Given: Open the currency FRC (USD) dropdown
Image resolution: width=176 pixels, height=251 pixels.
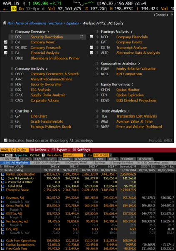Looking at the screenshot, I should (103, 155).
